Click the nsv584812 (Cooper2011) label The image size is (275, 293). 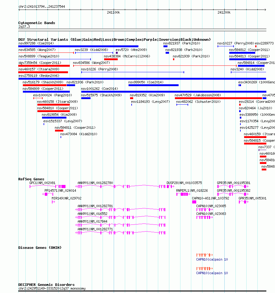click(249, 50)
